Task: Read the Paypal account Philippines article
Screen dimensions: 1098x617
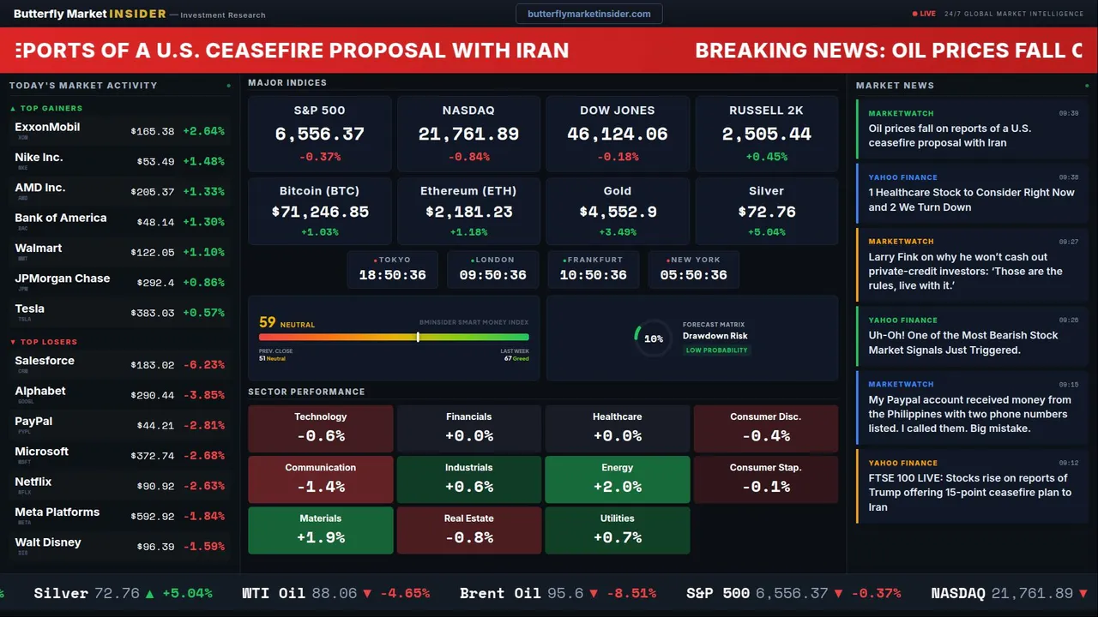Action: [972, 408]
